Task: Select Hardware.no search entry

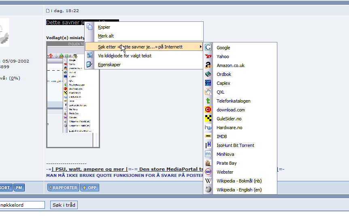Action: point(240,128)
